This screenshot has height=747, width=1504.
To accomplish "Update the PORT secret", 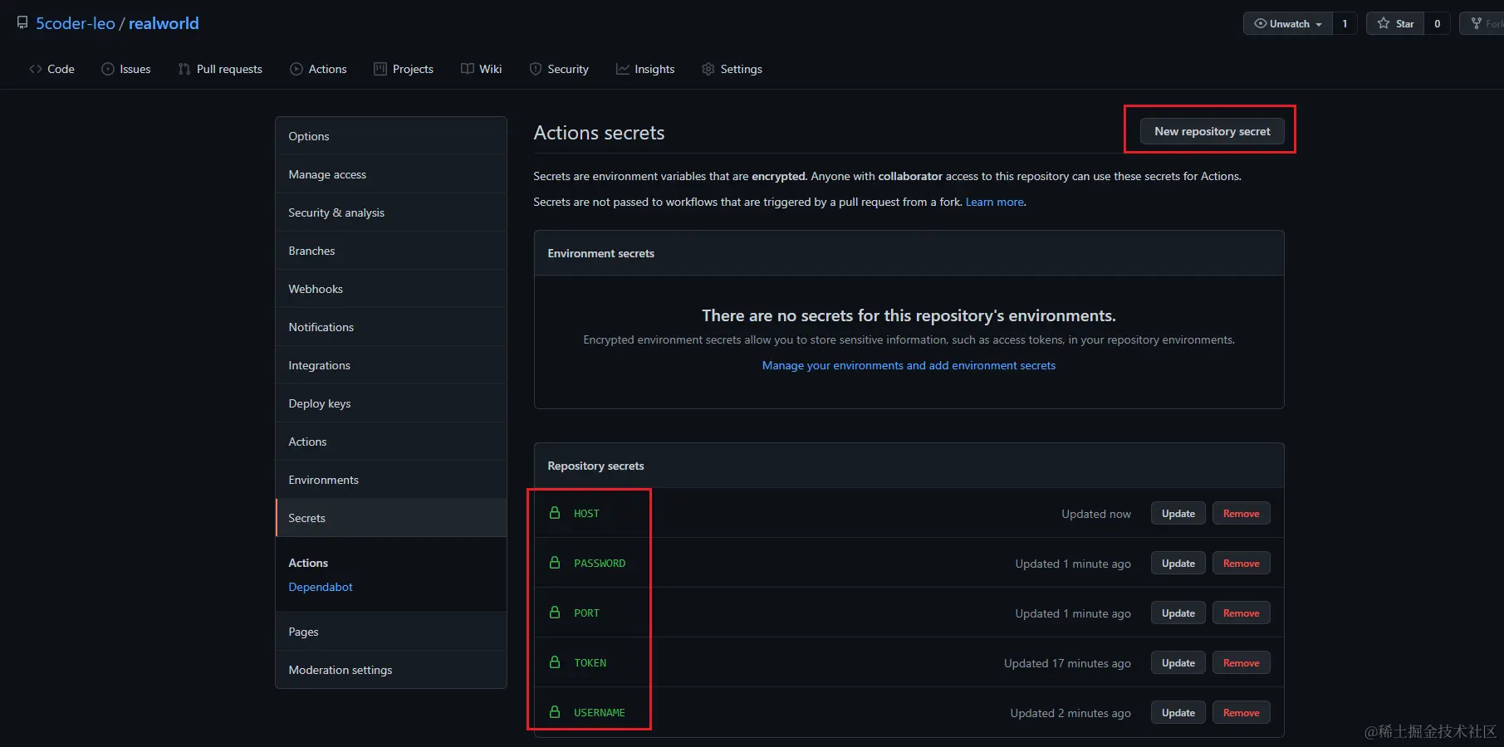I will 1178,613.
